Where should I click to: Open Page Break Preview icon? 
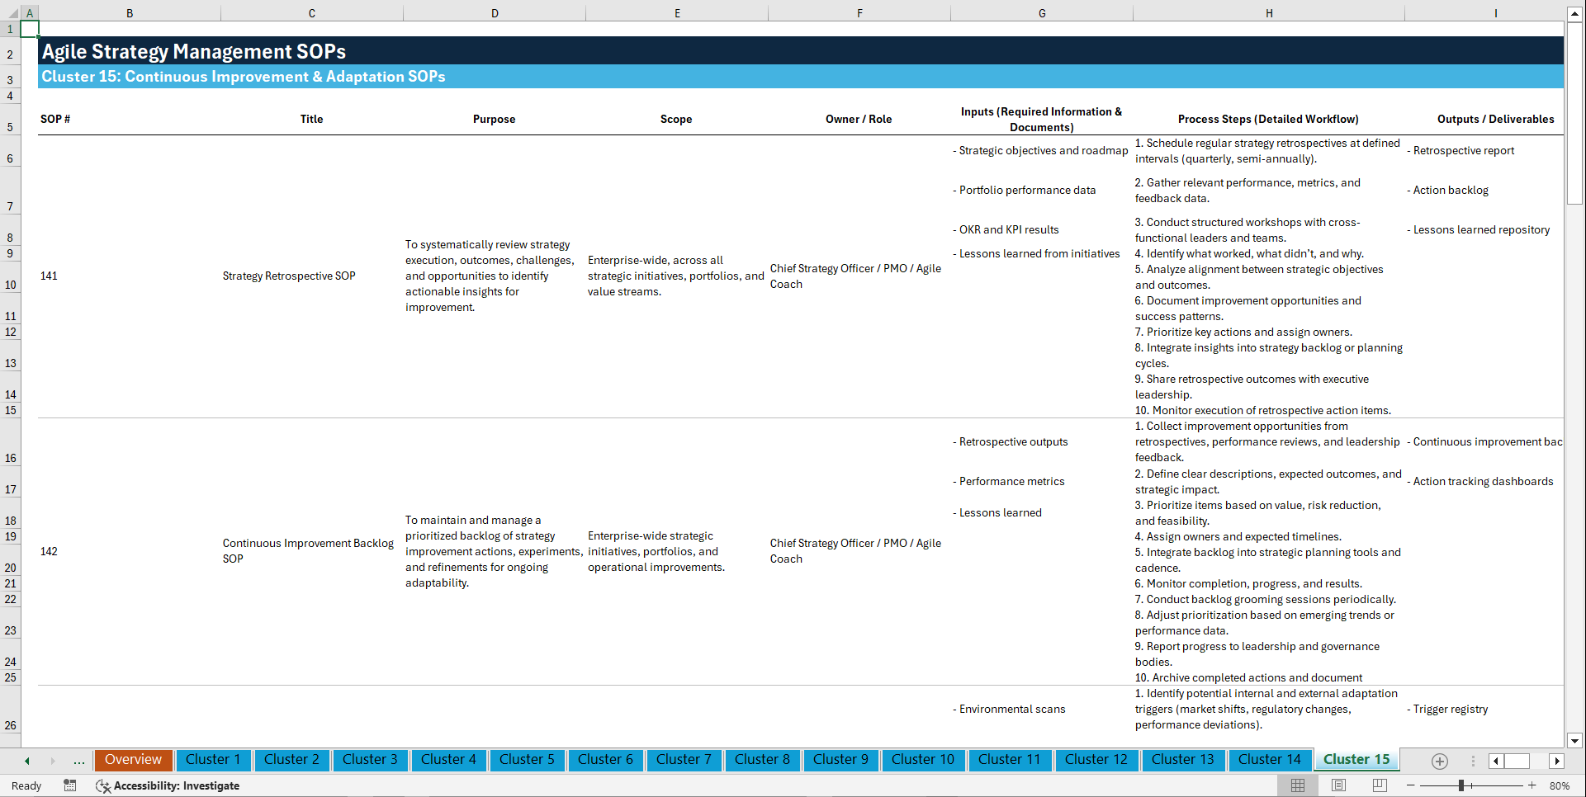pyautogui.click(x=1379, y=785)
